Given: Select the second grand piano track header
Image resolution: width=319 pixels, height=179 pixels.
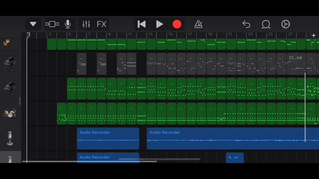Looking at the screenshot, I should point(10,89).
